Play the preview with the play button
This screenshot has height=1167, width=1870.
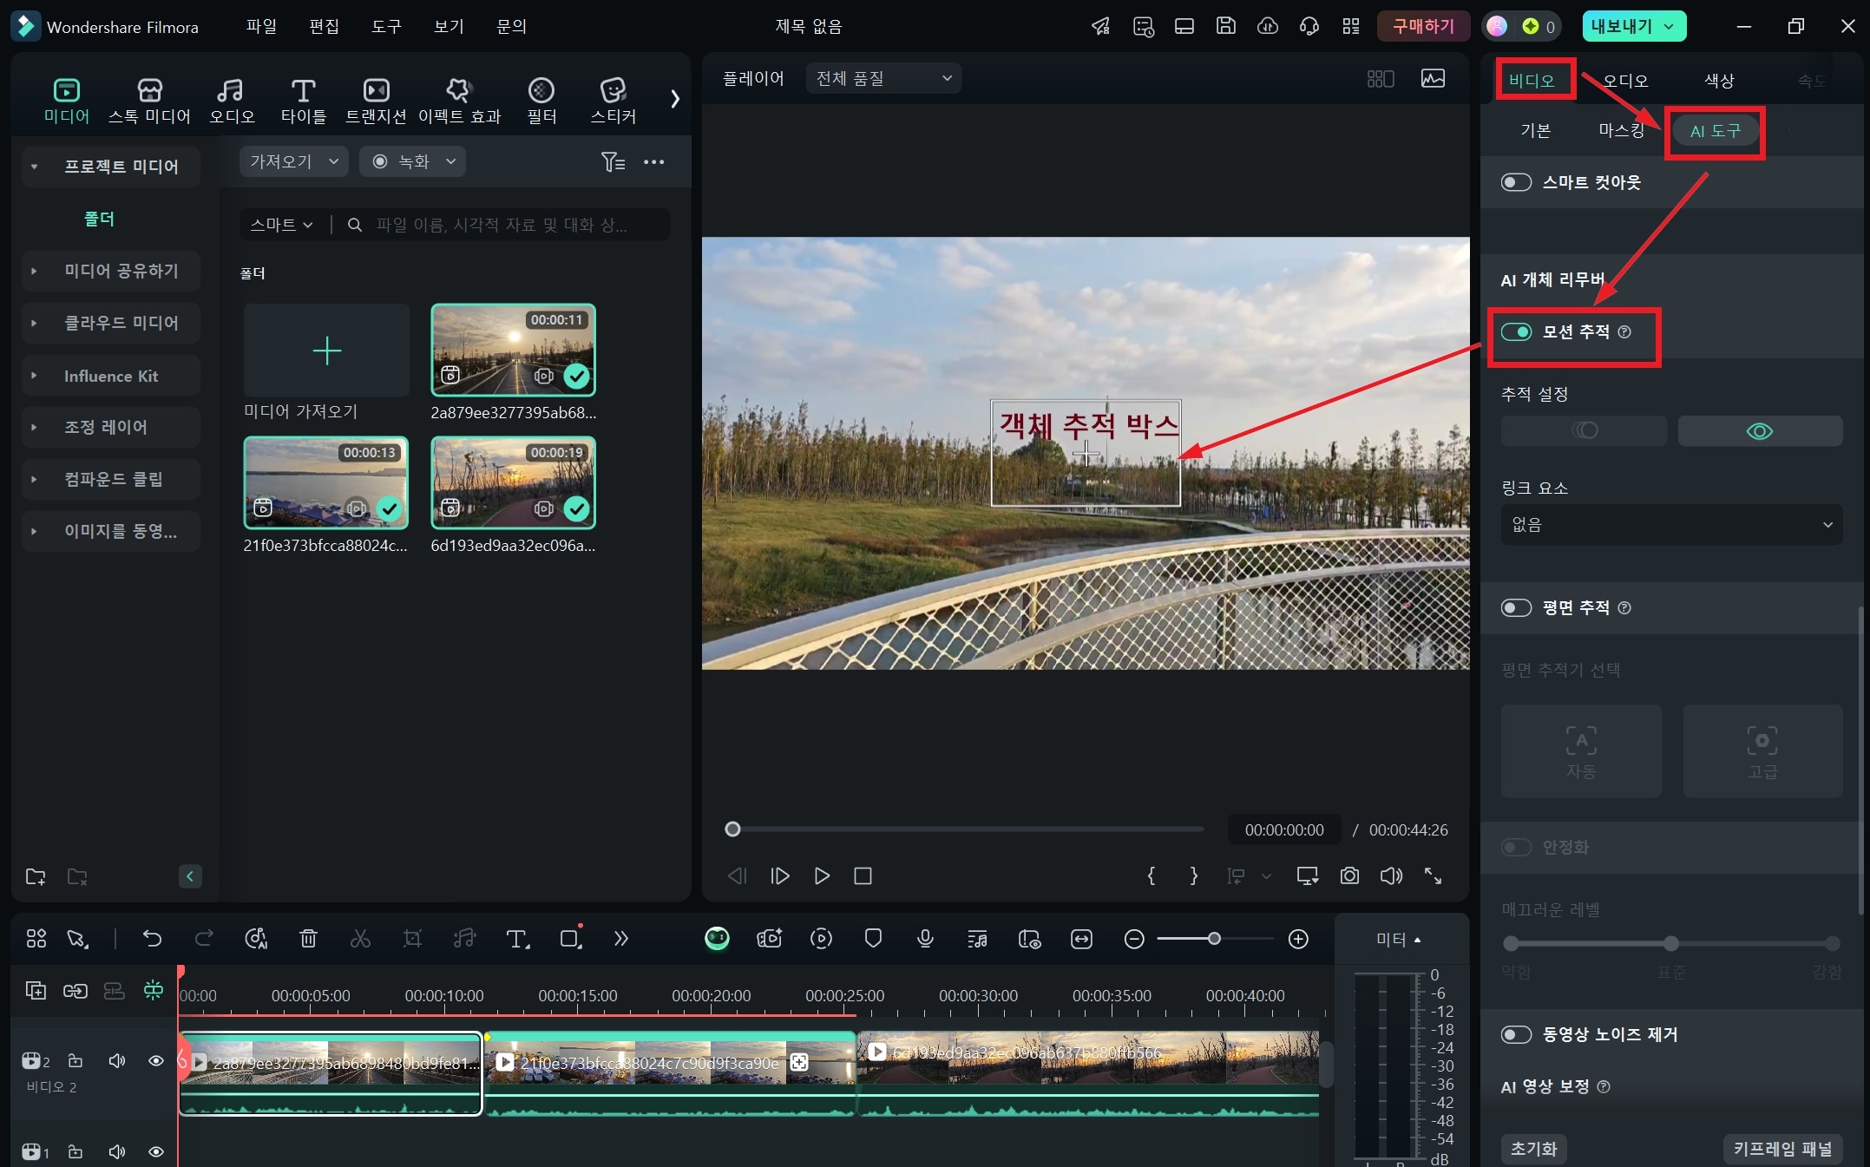[x=821, y=875]
